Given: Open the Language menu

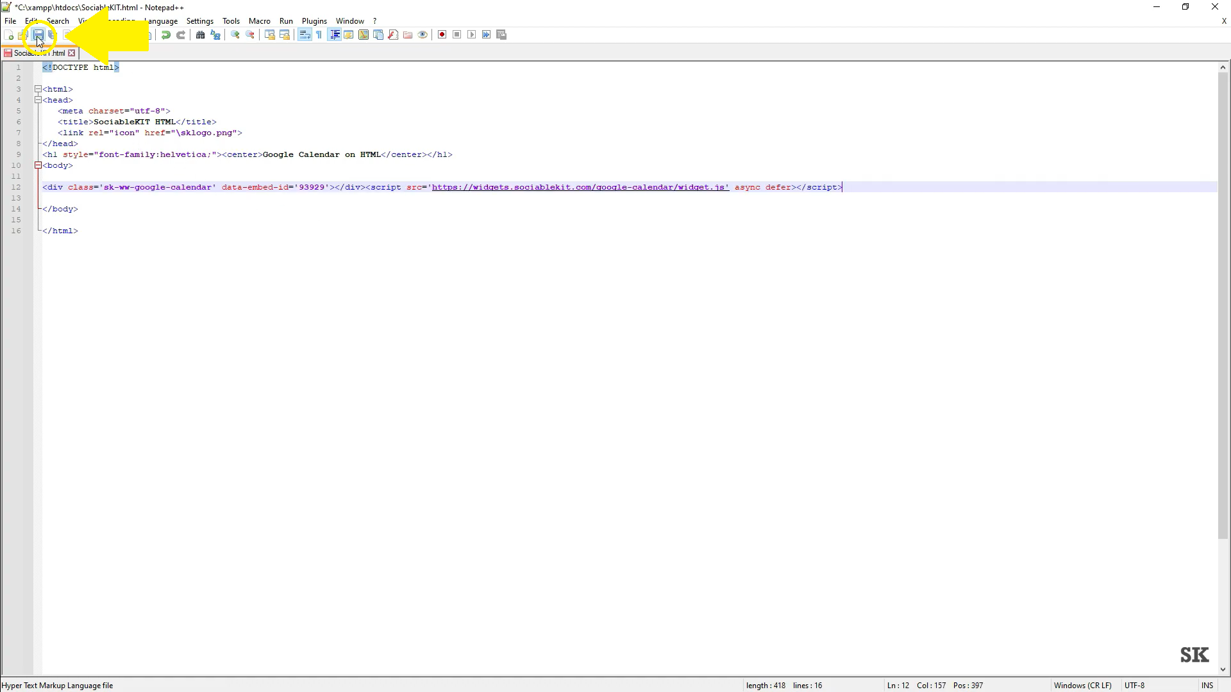Looking at the screenshot, I should [160, 21].
